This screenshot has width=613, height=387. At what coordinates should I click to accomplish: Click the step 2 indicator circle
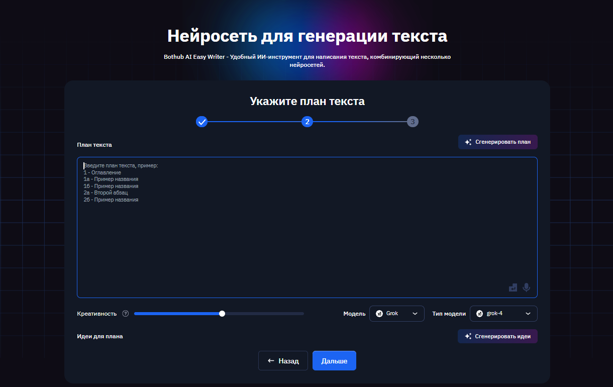(x=307, y=121)
